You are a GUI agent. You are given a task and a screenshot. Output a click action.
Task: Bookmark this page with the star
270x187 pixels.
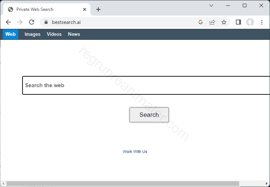tap(224, 22)
